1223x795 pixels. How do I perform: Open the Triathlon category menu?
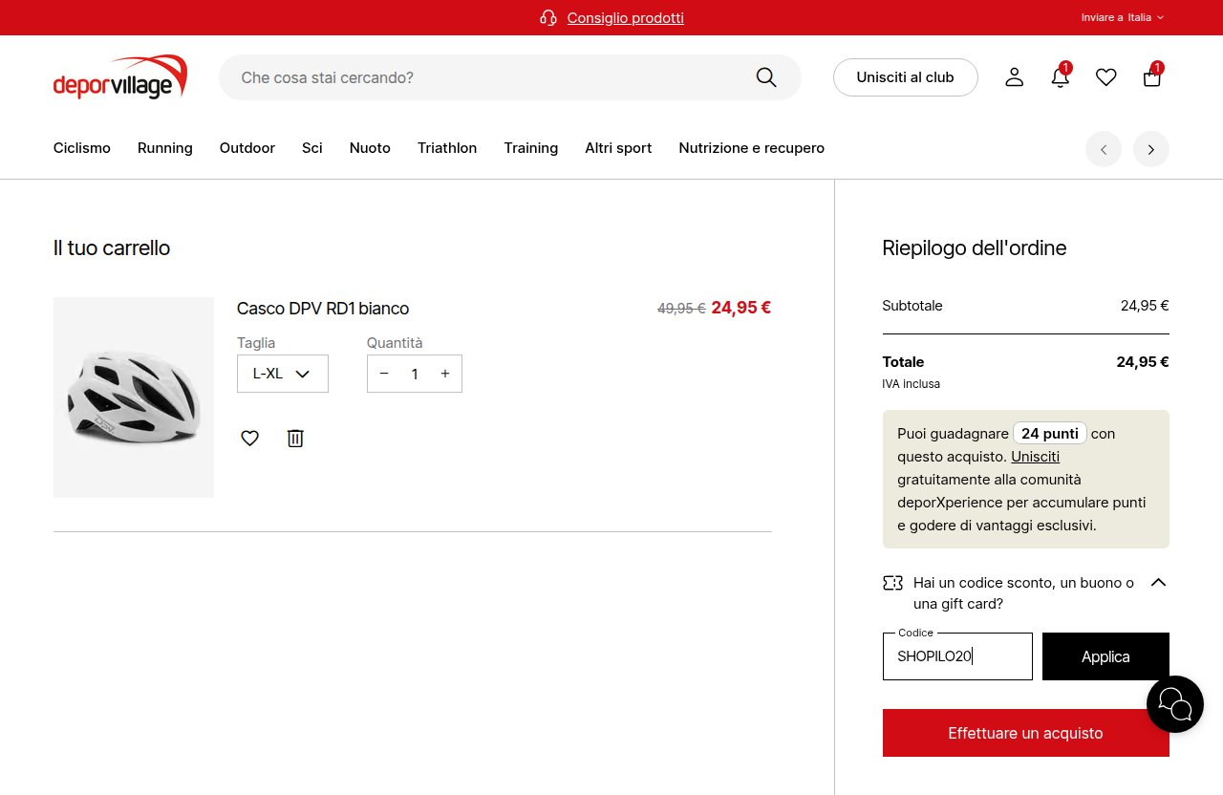[x=447, y=148]
